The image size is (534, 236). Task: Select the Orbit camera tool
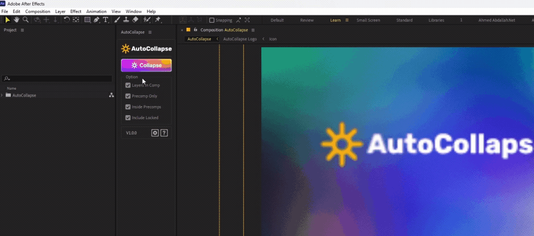pyautogui.click(x=37, y=20)
